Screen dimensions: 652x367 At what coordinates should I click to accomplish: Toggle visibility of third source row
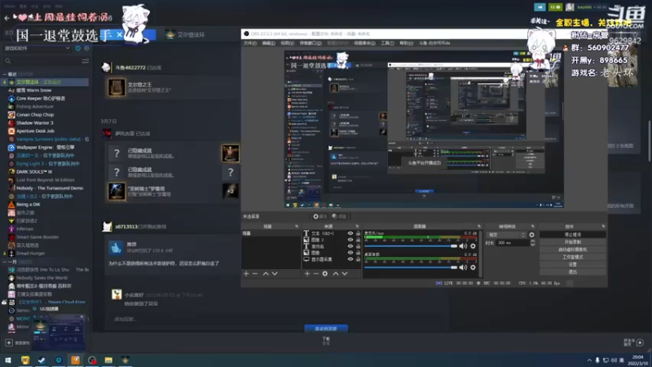[350, 246]
